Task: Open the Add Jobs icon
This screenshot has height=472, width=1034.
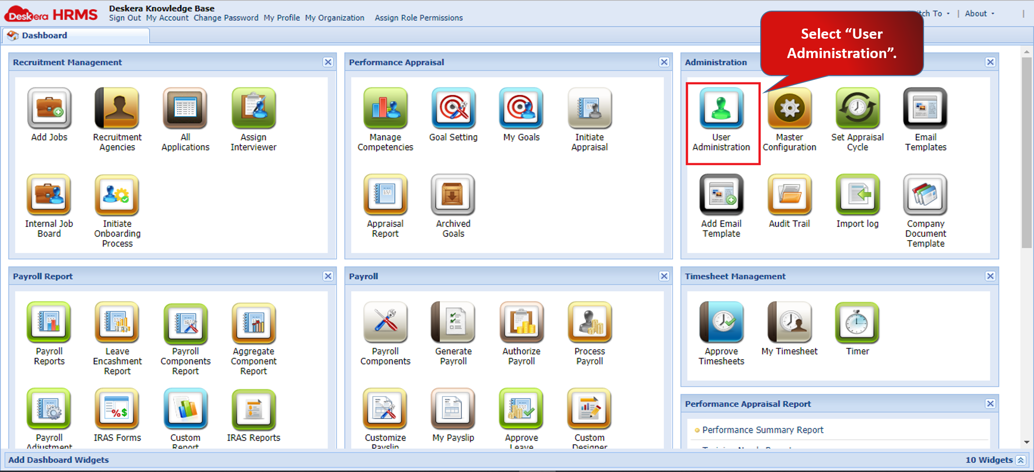Action: 49,108
